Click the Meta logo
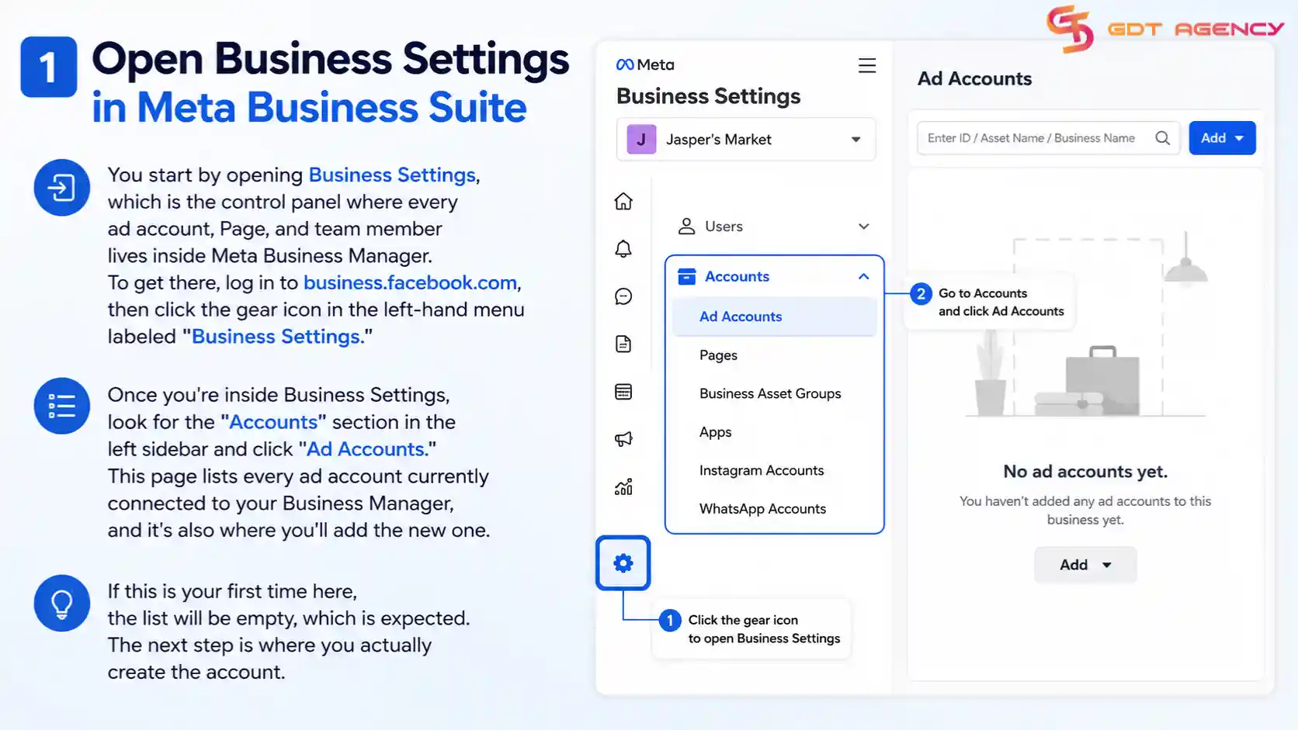Screen dimensions: 1298x730 click(645, 64)
